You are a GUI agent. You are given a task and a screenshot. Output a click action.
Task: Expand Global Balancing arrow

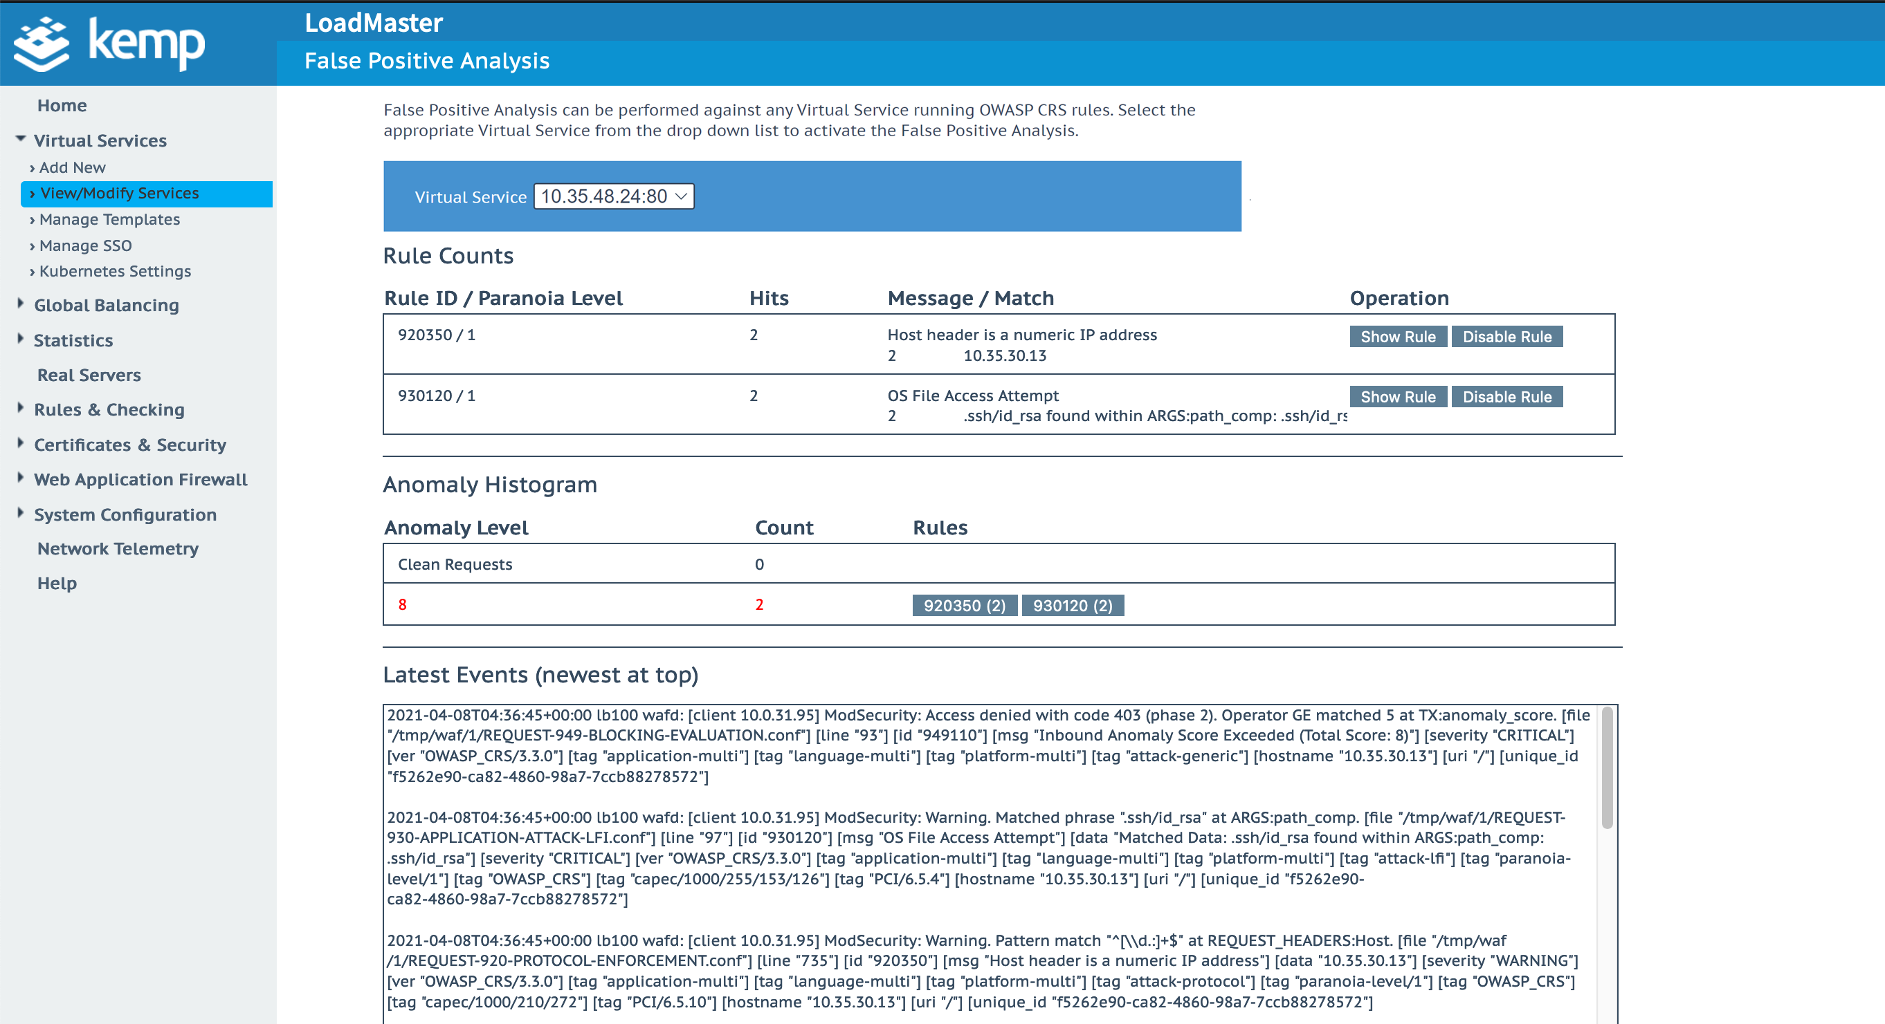pos(21,304)
